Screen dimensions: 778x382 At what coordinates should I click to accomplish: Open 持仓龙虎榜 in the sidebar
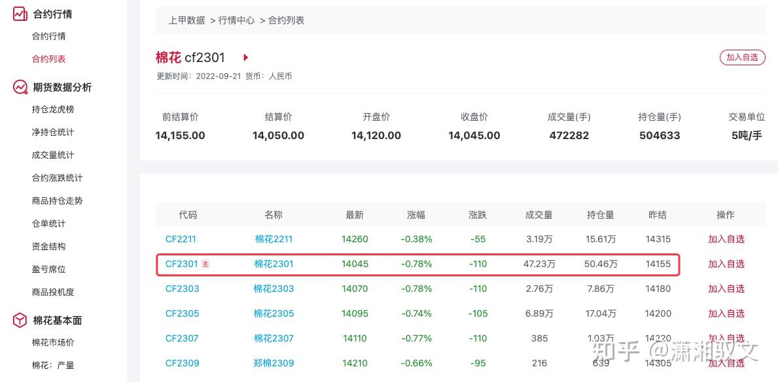[50, 109]
